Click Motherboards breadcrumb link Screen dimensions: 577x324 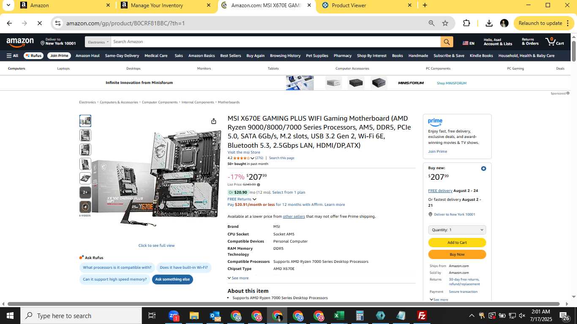(x=229, y=103)
